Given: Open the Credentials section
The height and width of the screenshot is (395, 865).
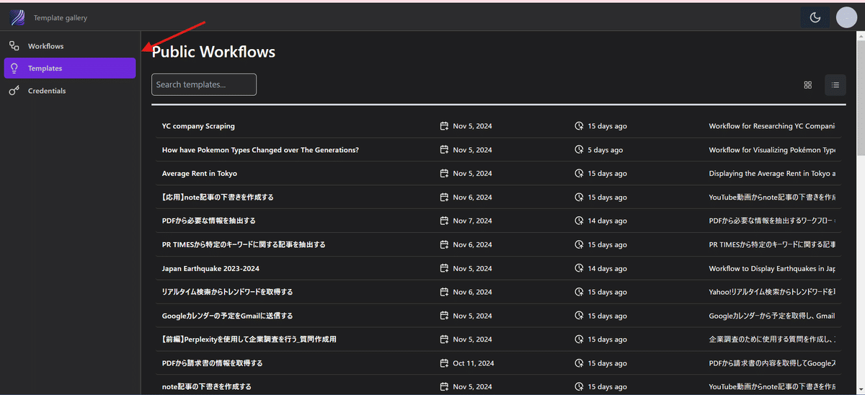Looking at the screenshot, I should 47,91.
